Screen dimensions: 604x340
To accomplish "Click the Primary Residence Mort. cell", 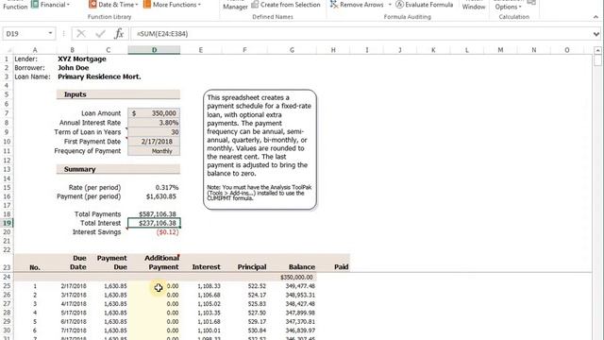I will pyautogui.click(x=99, y=76).
